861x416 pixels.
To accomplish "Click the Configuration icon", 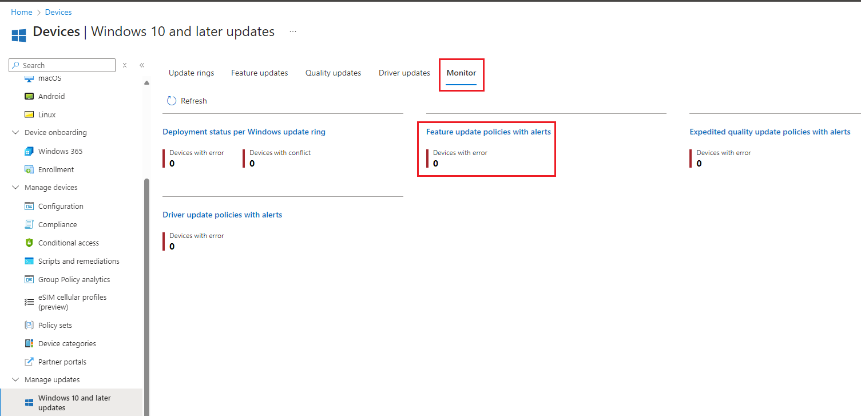I will tap(29, 206).
